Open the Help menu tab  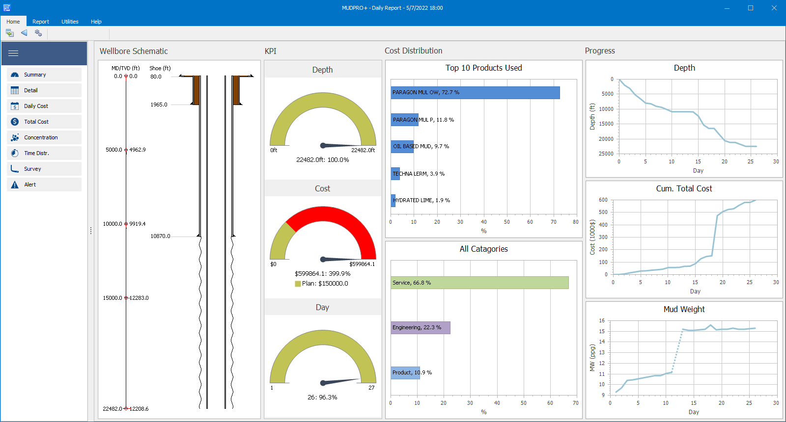[96, 22]
